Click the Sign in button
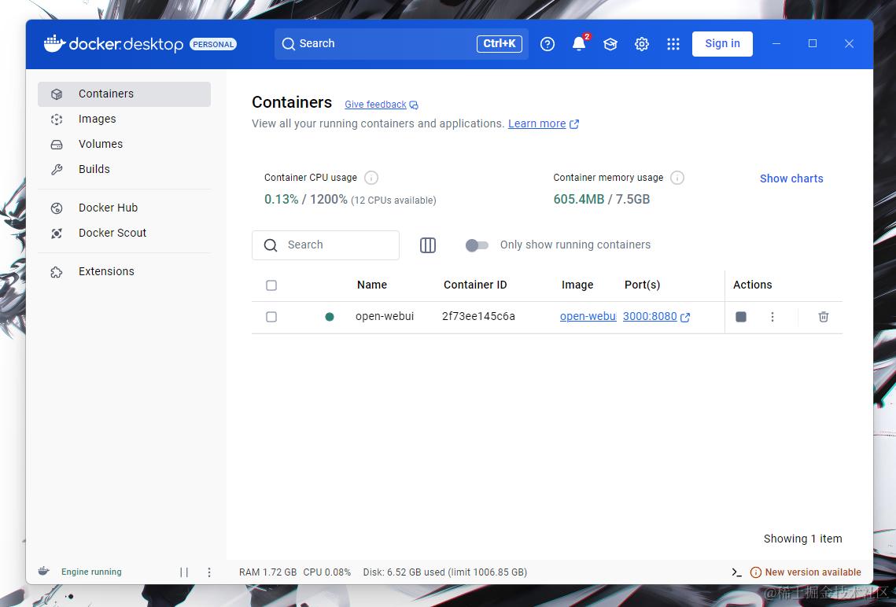896x607 pixels. click(722, 44)
